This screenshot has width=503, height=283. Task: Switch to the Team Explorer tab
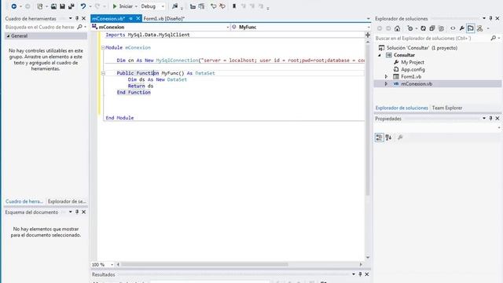(447, 108)
